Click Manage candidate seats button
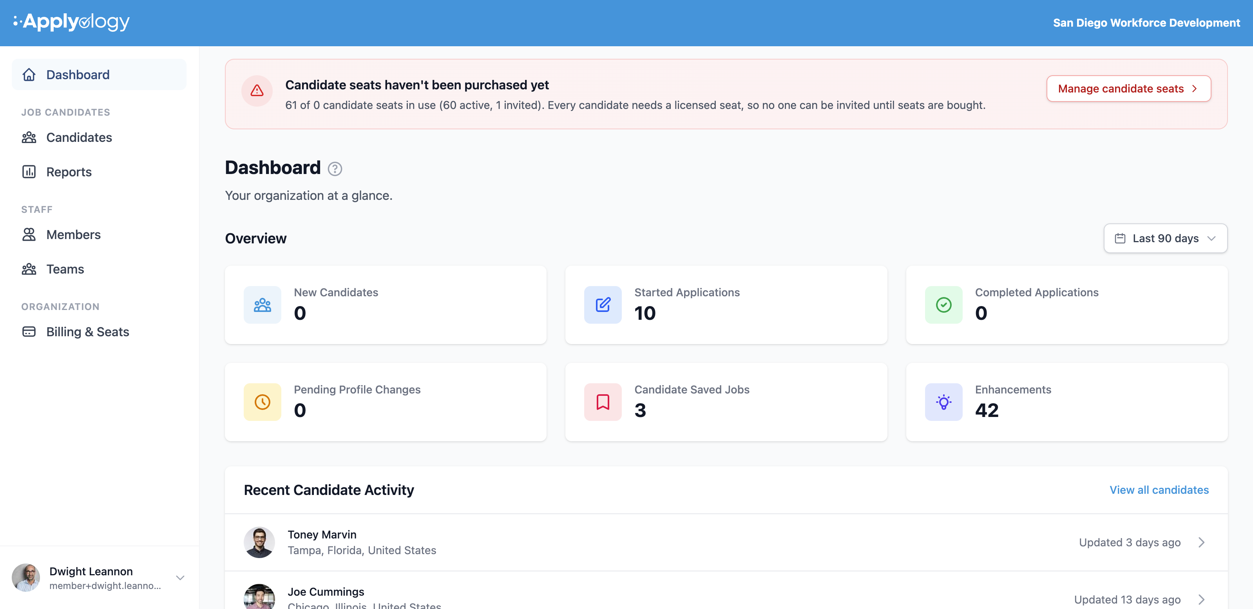The height and width of the screenshot is (609, 1253). [x=1129, y=89]
